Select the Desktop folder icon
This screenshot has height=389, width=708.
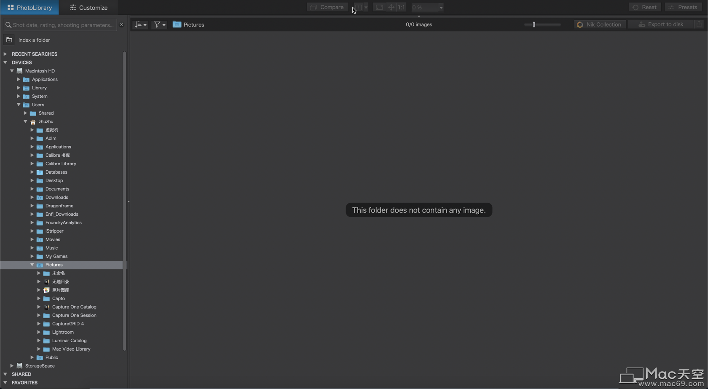(40, 180)
